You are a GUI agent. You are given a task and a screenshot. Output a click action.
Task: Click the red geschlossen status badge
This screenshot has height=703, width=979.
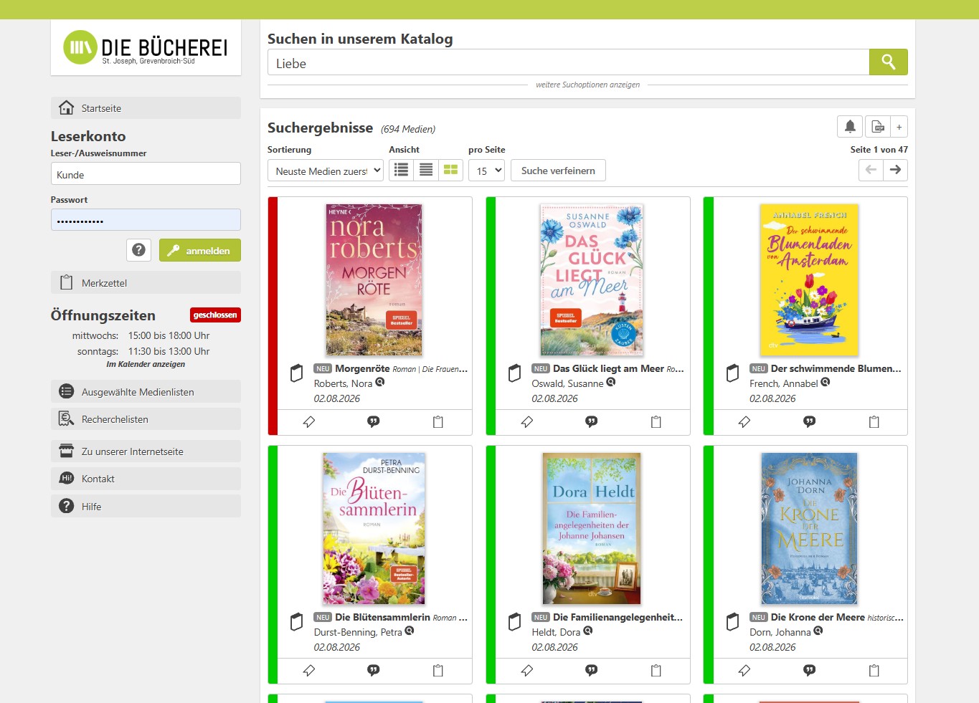(215, 315)
